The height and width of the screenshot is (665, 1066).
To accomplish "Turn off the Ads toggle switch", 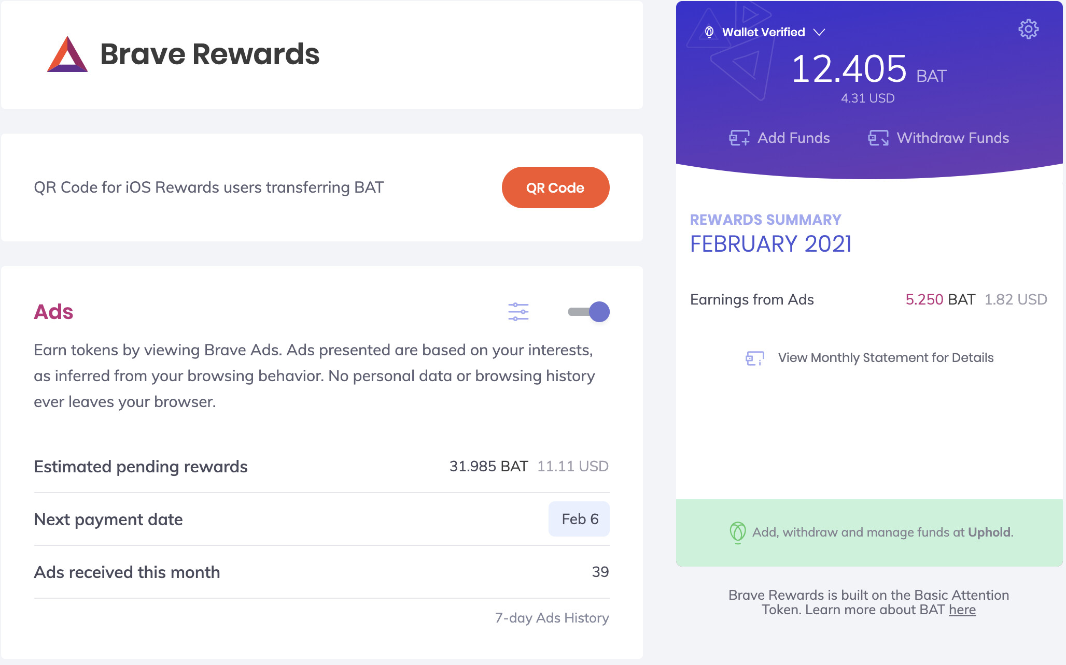I will point(590,312).
